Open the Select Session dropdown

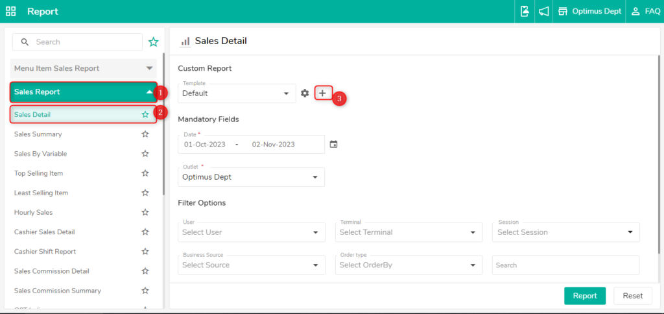(565, 232)
